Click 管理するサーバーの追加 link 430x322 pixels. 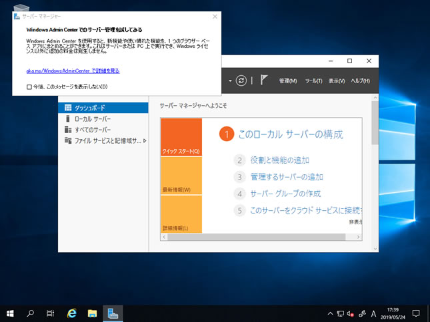click(x=287, y=177)
